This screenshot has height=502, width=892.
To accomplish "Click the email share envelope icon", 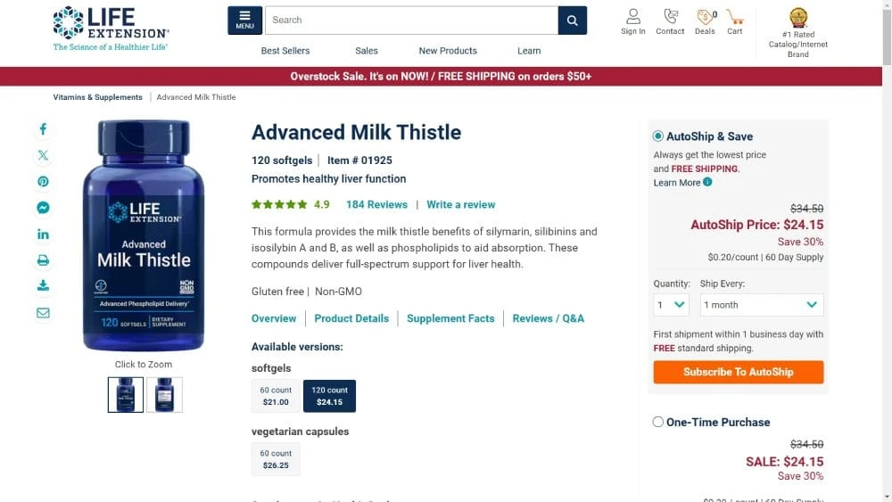I will tap(43, 313).
